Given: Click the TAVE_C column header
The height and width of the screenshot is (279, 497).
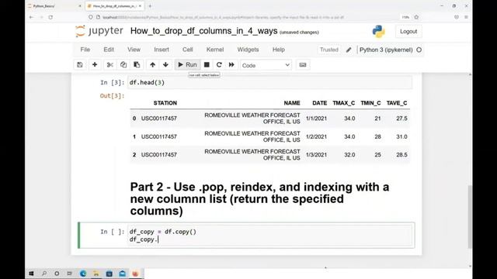Looking at the screenshot, I should point(397,103).
